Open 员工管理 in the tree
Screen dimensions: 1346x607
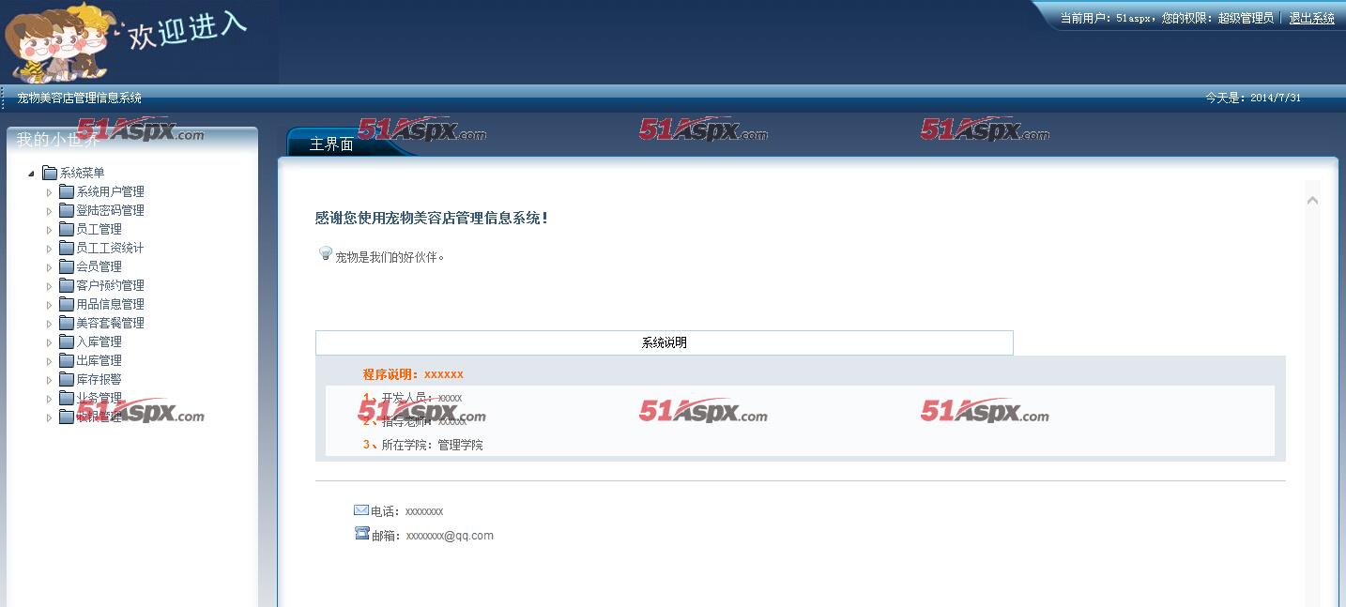pyautogui.click(x=99, y=229)
